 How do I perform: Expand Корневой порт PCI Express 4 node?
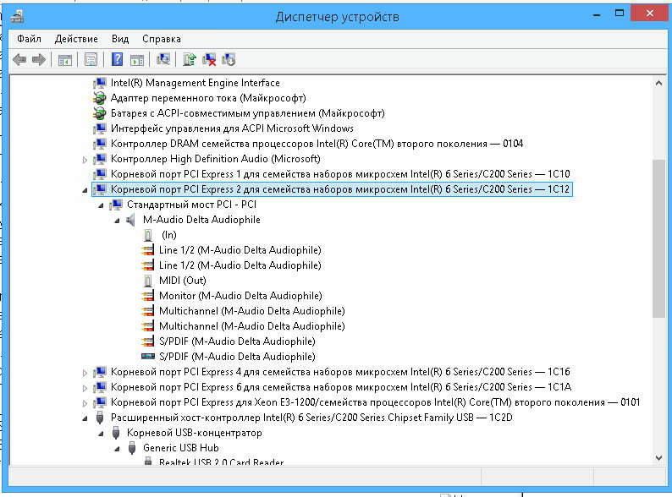tap(85, 373)
